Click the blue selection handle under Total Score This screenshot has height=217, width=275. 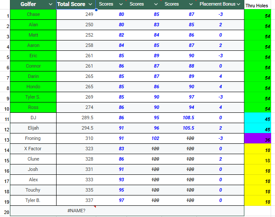(x=96, y=10)
